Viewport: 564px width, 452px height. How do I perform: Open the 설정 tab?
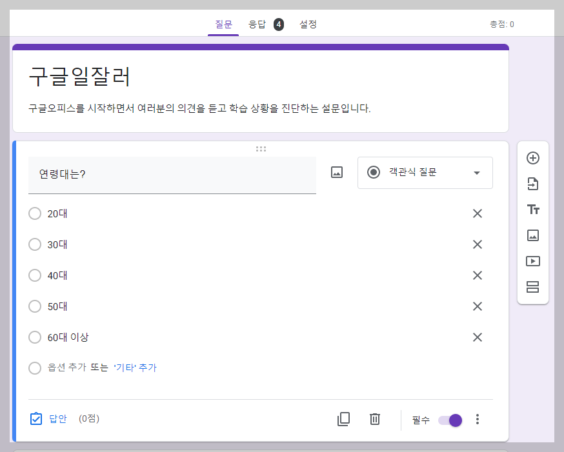coord(308,25)
